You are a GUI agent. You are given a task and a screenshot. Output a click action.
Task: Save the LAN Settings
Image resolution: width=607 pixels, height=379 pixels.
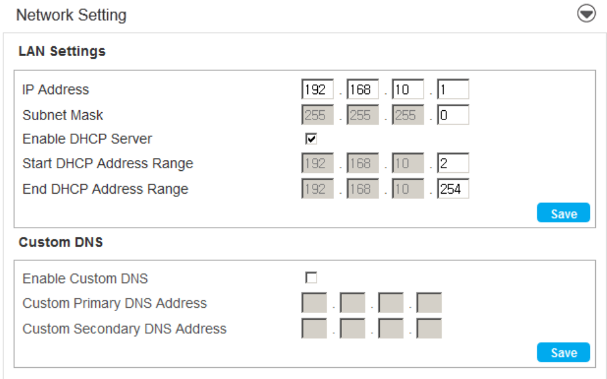point(563,213)
